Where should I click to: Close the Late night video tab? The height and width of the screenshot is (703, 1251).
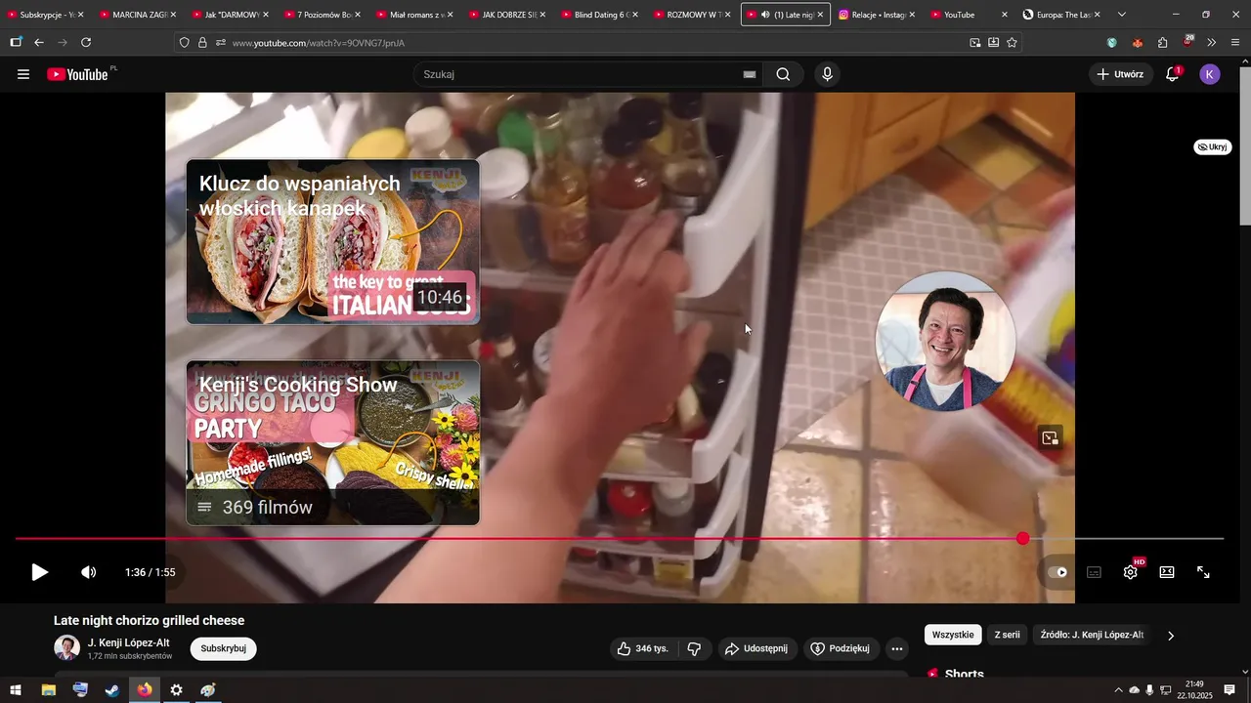(820, 15)
